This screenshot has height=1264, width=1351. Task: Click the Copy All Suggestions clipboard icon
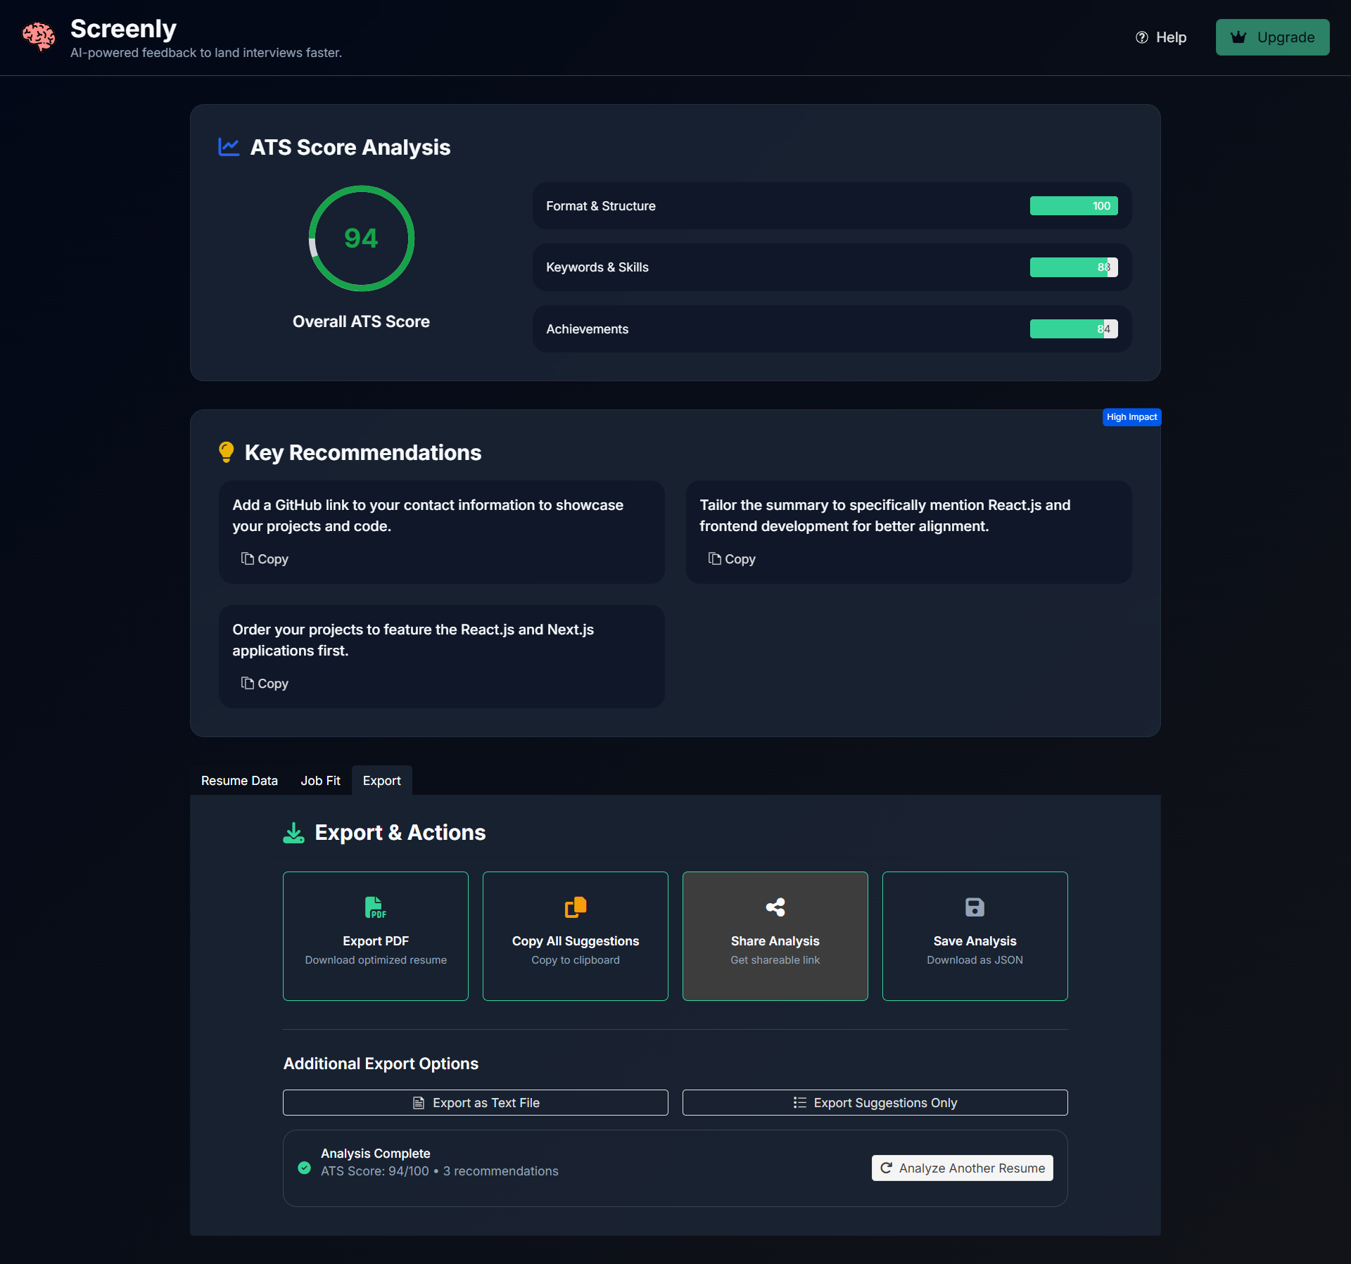pos(575,907)
